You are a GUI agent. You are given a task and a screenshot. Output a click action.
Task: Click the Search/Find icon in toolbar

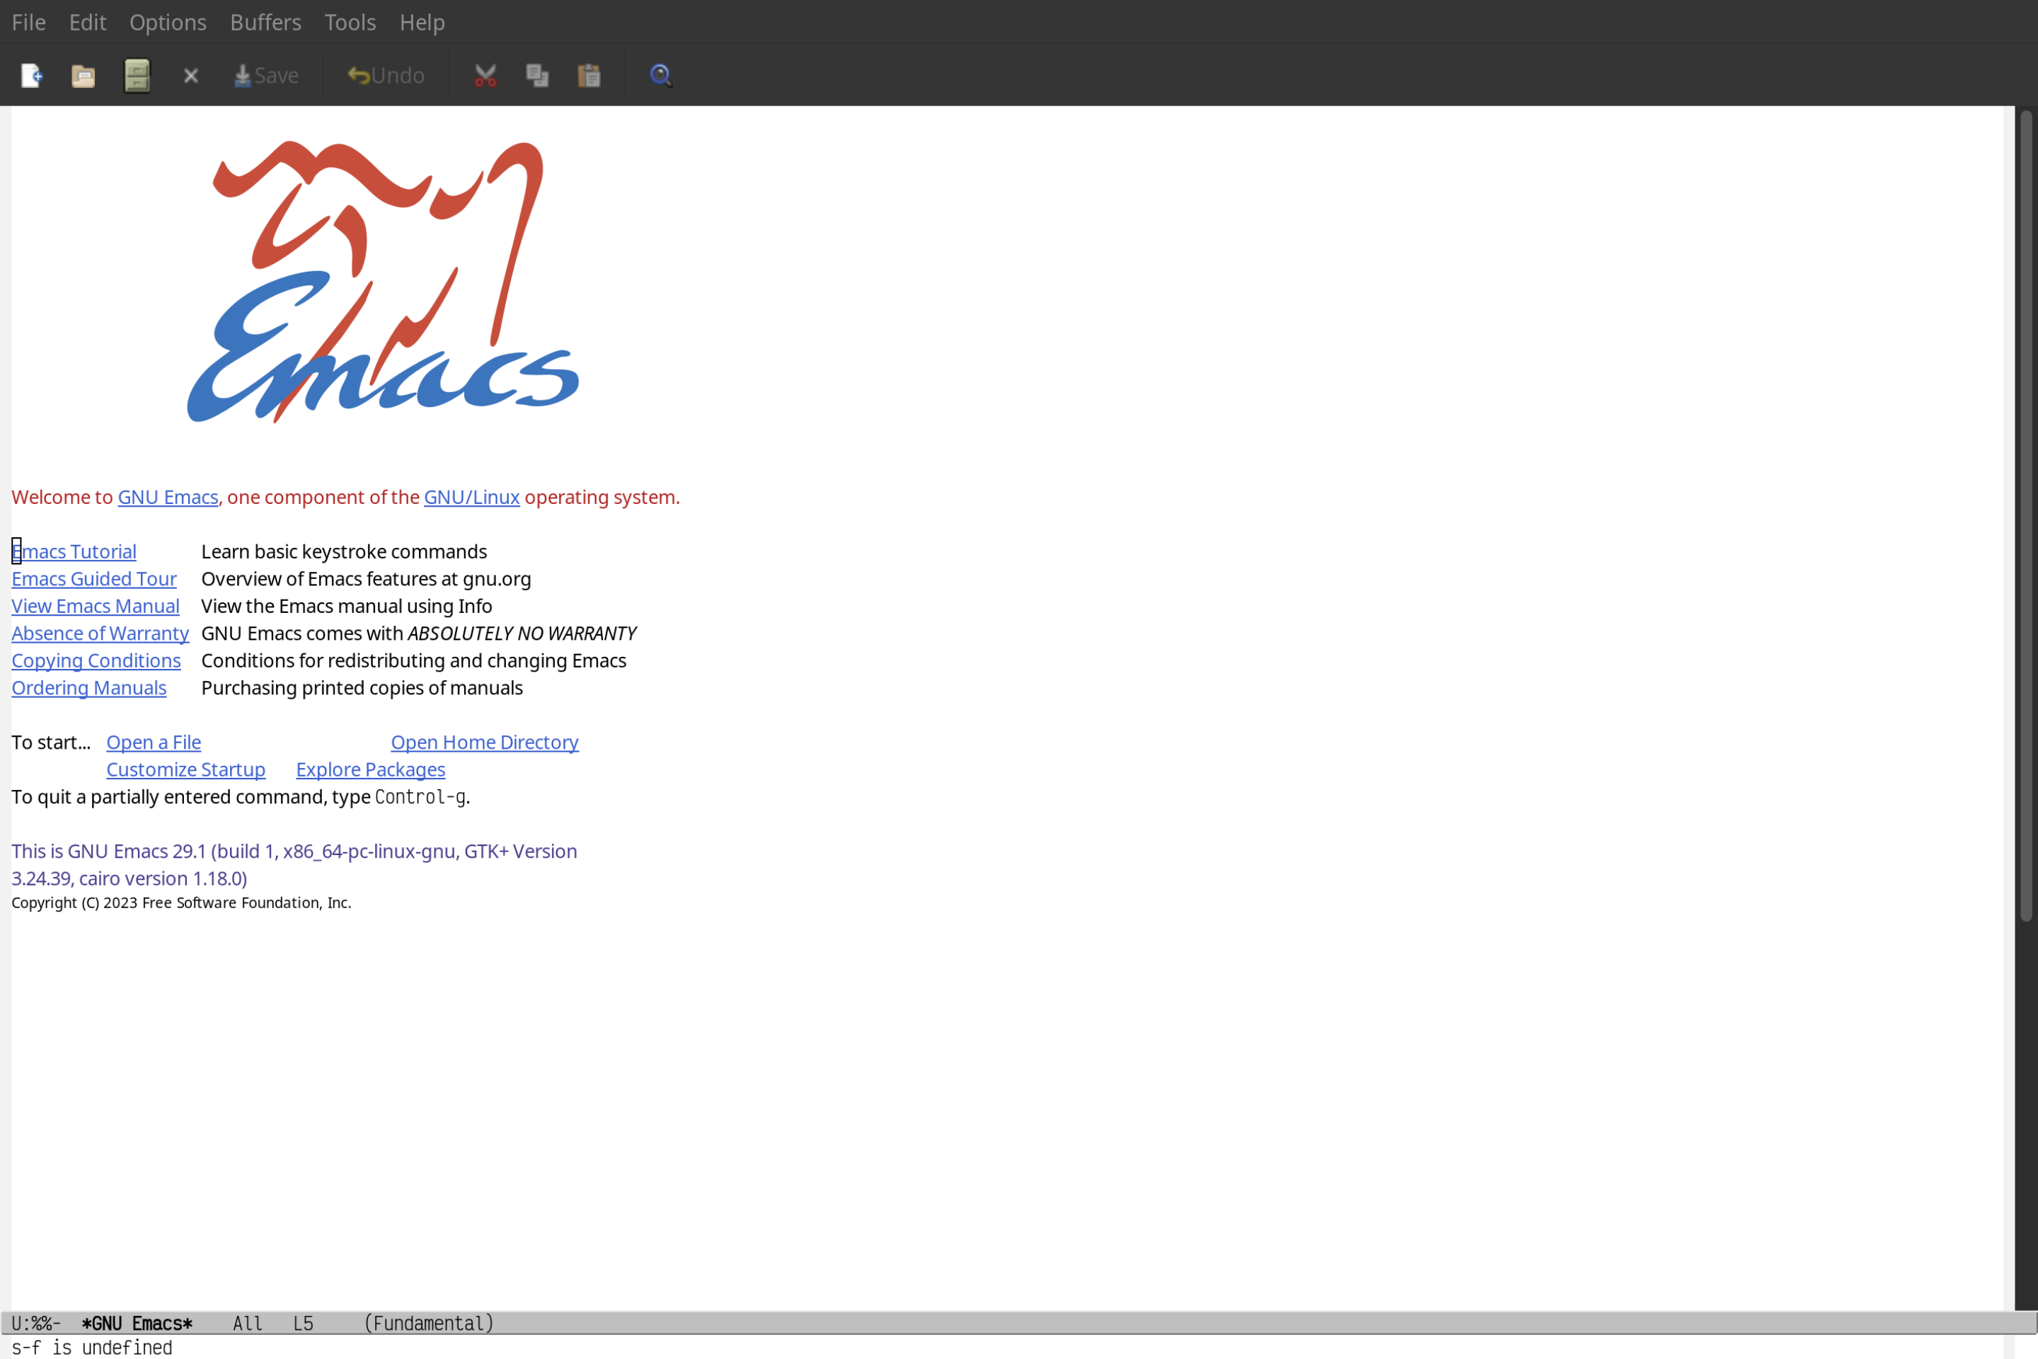(660, 74)
